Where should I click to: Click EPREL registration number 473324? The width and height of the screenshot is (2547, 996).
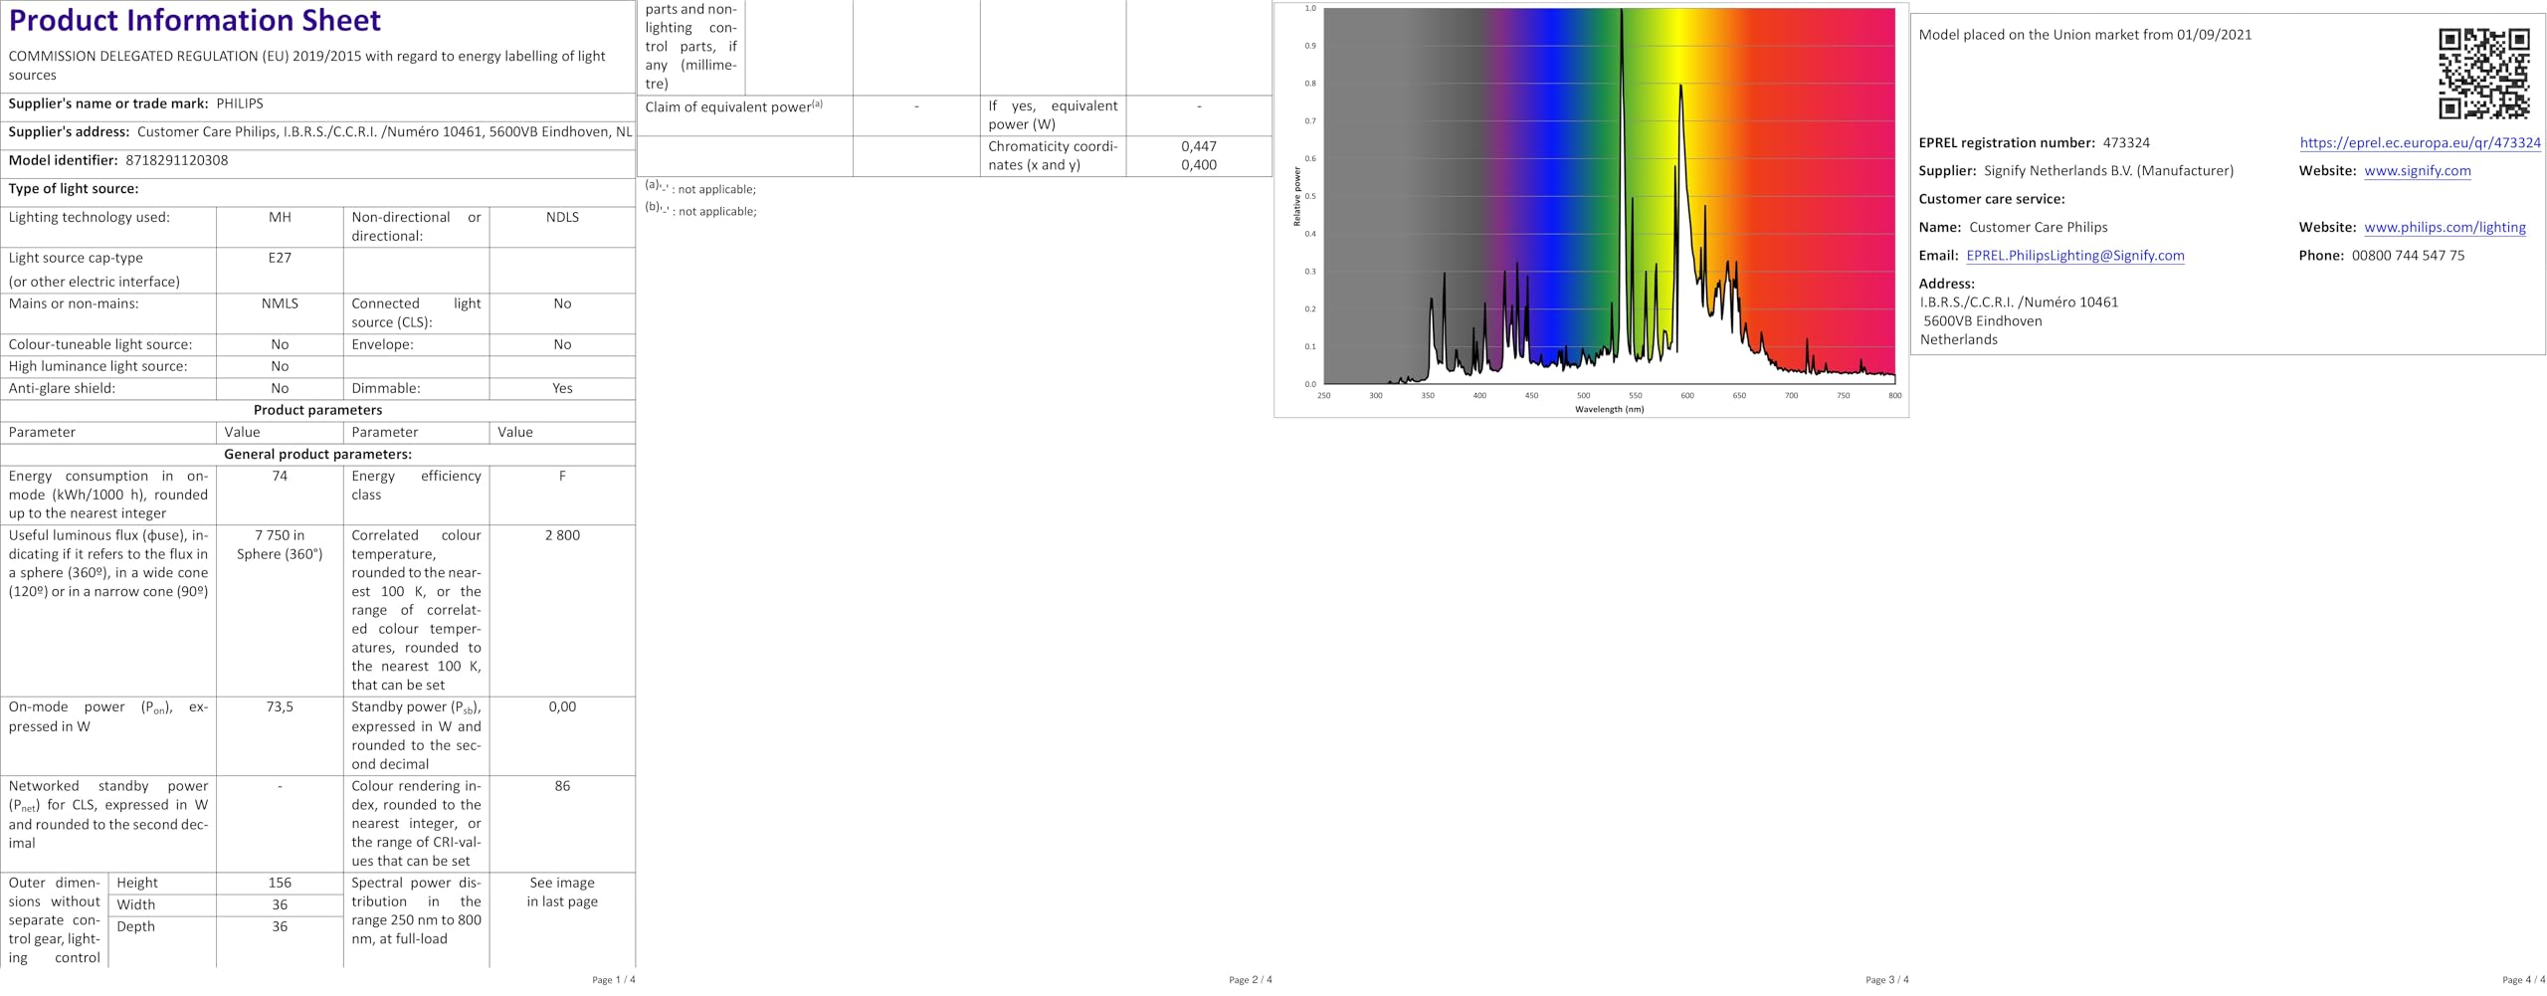(x=2126, y=142)
